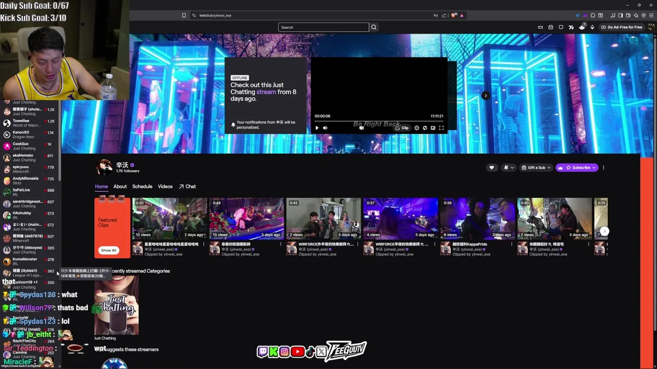657x369 pixels.
Task: Play the 0:45 clip with 2 views
Action: click(323, 218)
